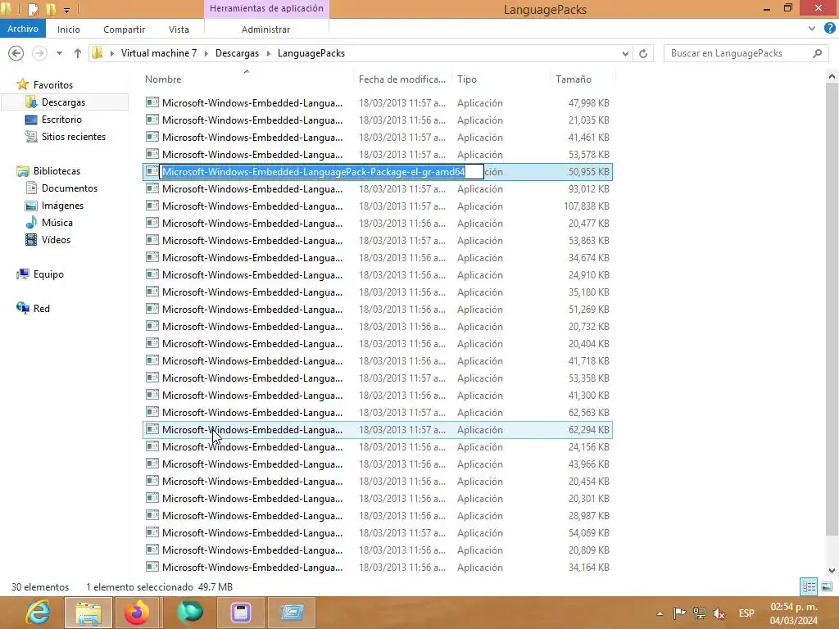Click Descargas breadcrumb in address bar
The image size is (839, 629).
click(x=237, y=53)
